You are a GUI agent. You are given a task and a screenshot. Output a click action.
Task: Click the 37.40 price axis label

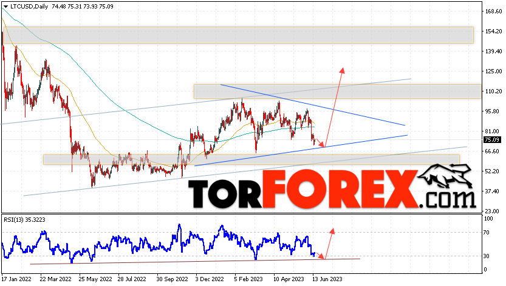pyautogui.click(x=493, y=191)
